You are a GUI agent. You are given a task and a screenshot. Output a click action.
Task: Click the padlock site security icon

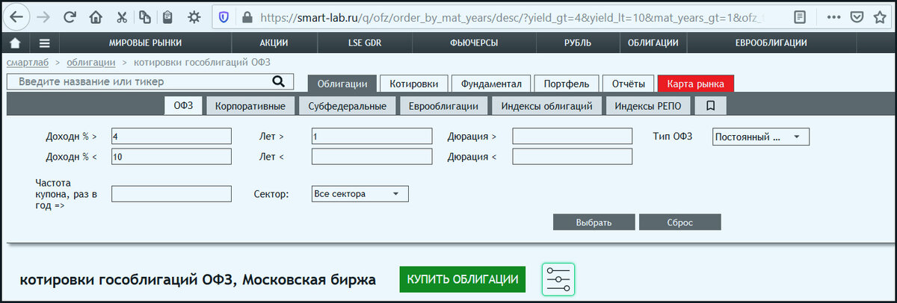247,16
